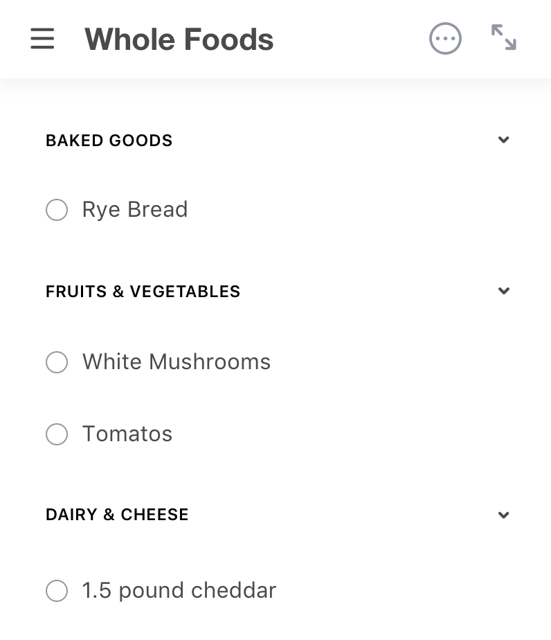Show list actions via the three-dot icon
The image size is (551, 640).
(445, 39)
